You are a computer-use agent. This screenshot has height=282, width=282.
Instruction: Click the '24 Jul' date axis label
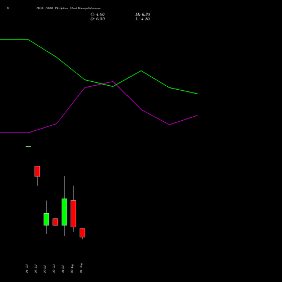(x=27, y=268)
